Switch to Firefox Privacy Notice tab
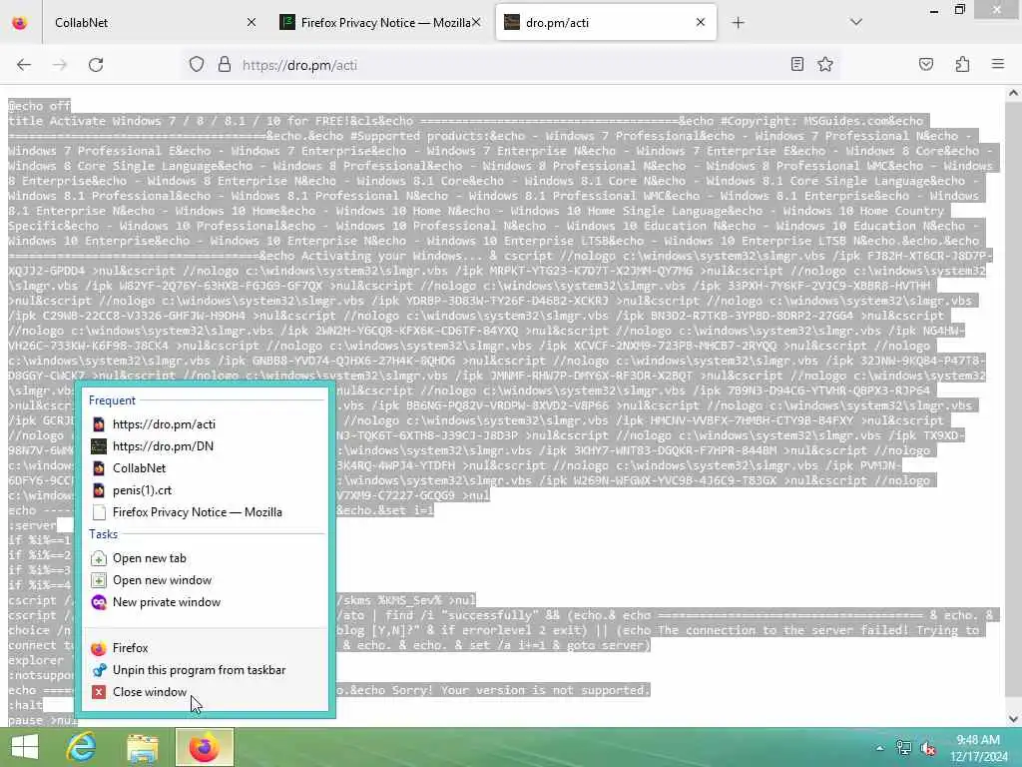The image size is (1022, 767). (x=381, y=22)
